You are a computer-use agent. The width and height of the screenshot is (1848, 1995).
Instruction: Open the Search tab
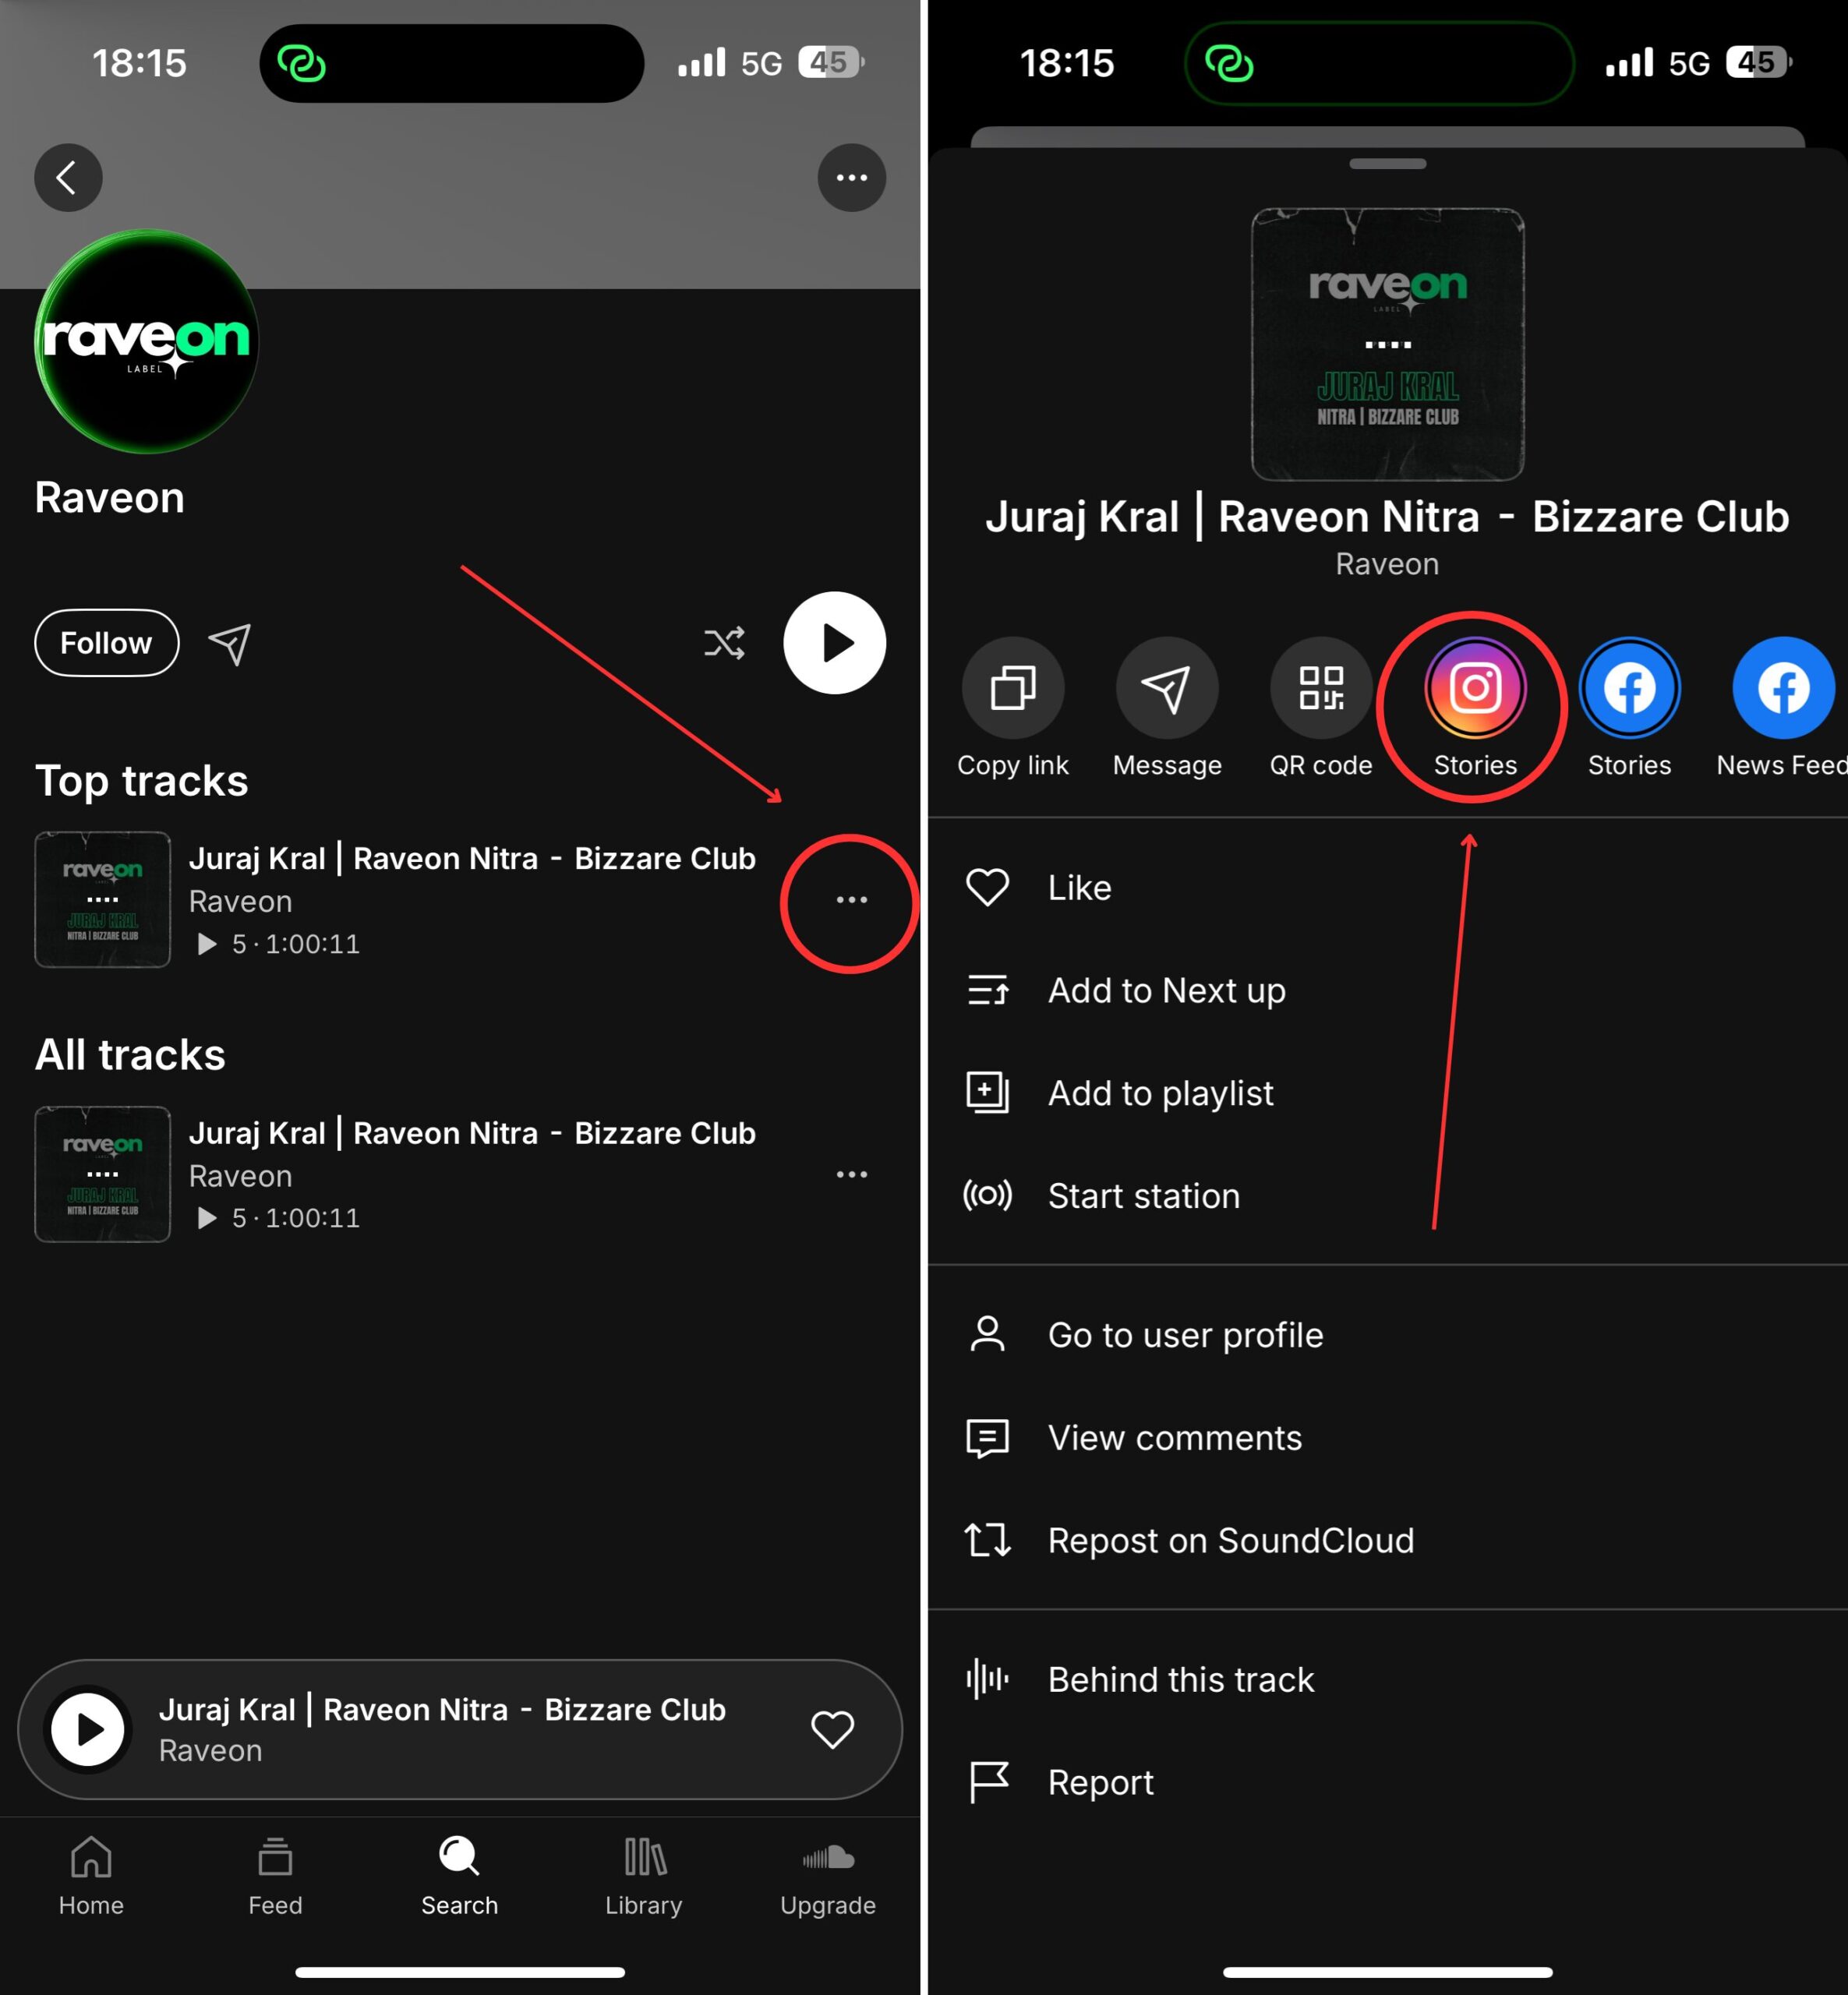(459, 1876)
